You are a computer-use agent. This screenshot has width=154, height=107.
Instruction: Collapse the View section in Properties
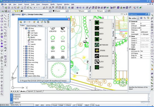pyautogui.click(x=130, y=36)
